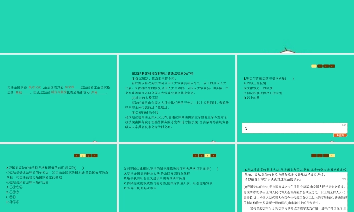Screen dimensions: 354x212
Task: Choose option C.保障宪法的权威性与稳定性
Action: pyautogui.click(x=169, y=183)
